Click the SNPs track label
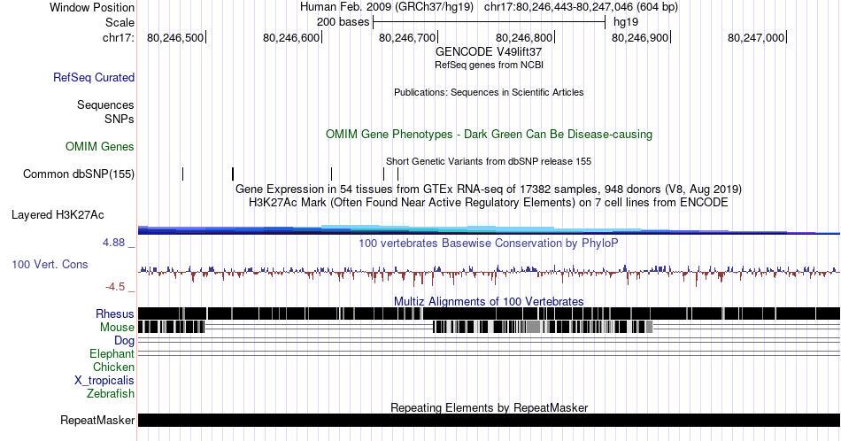Image resolution: width=841 pixels, height=441 pixels. point(120,119)
